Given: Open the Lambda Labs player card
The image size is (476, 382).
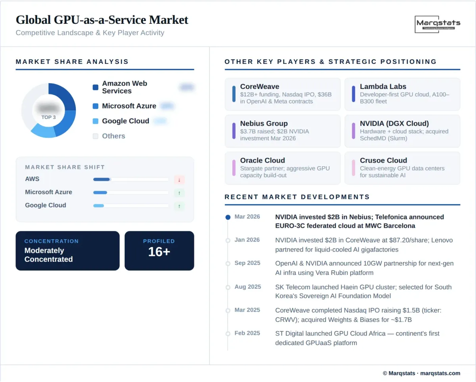Looking at the screenshot, I should pos(402,94).
